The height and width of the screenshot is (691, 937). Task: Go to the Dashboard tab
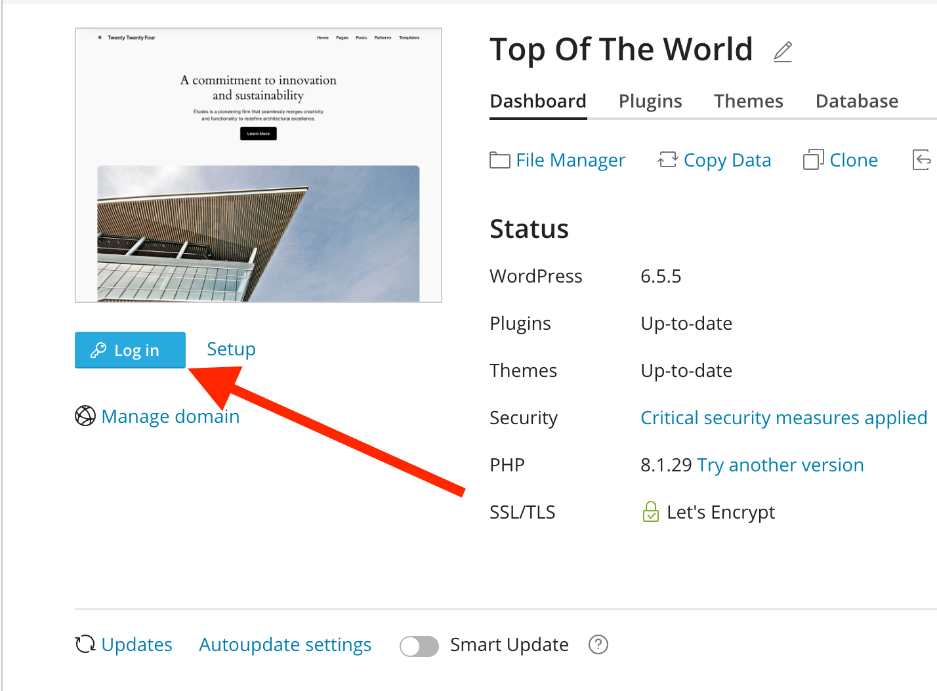[x=537, y=101]
